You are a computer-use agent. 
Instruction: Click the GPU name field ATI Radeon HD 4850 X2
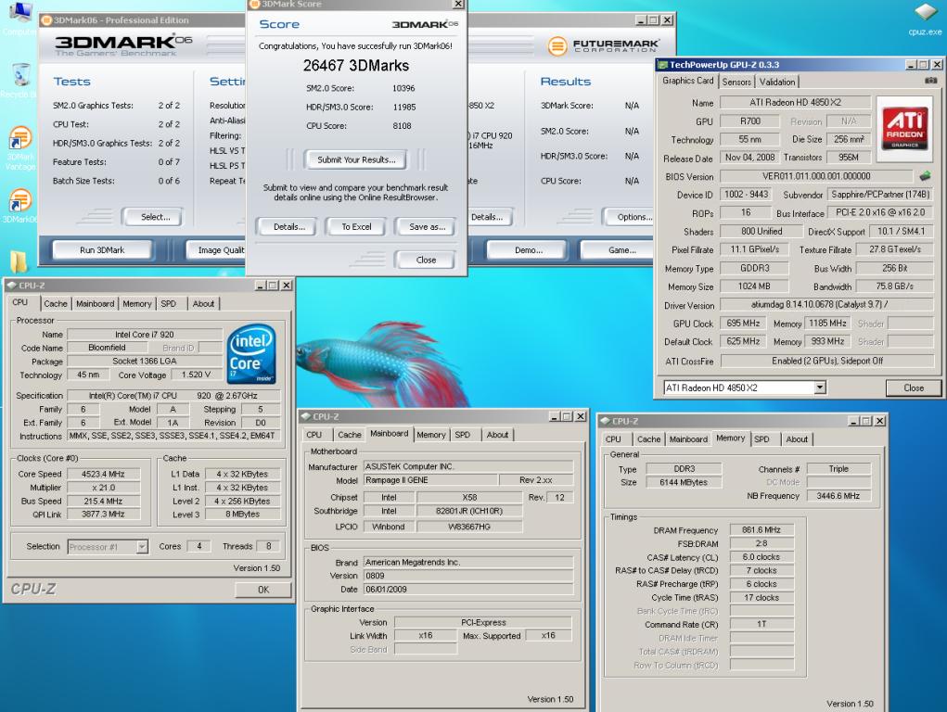click(x=796, y=103)
